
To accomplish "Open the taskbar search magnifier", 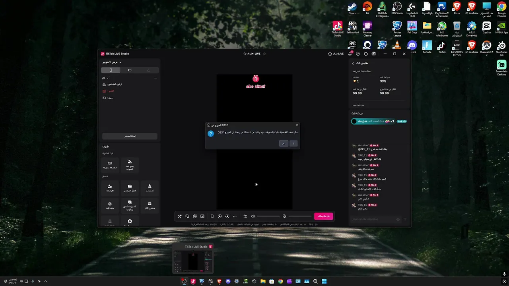I will click(x=315, y=281).
